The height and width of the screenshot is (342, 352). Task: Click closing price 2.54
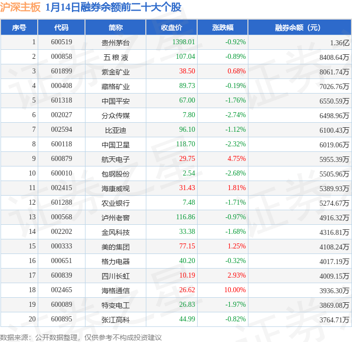coord(189,174)
